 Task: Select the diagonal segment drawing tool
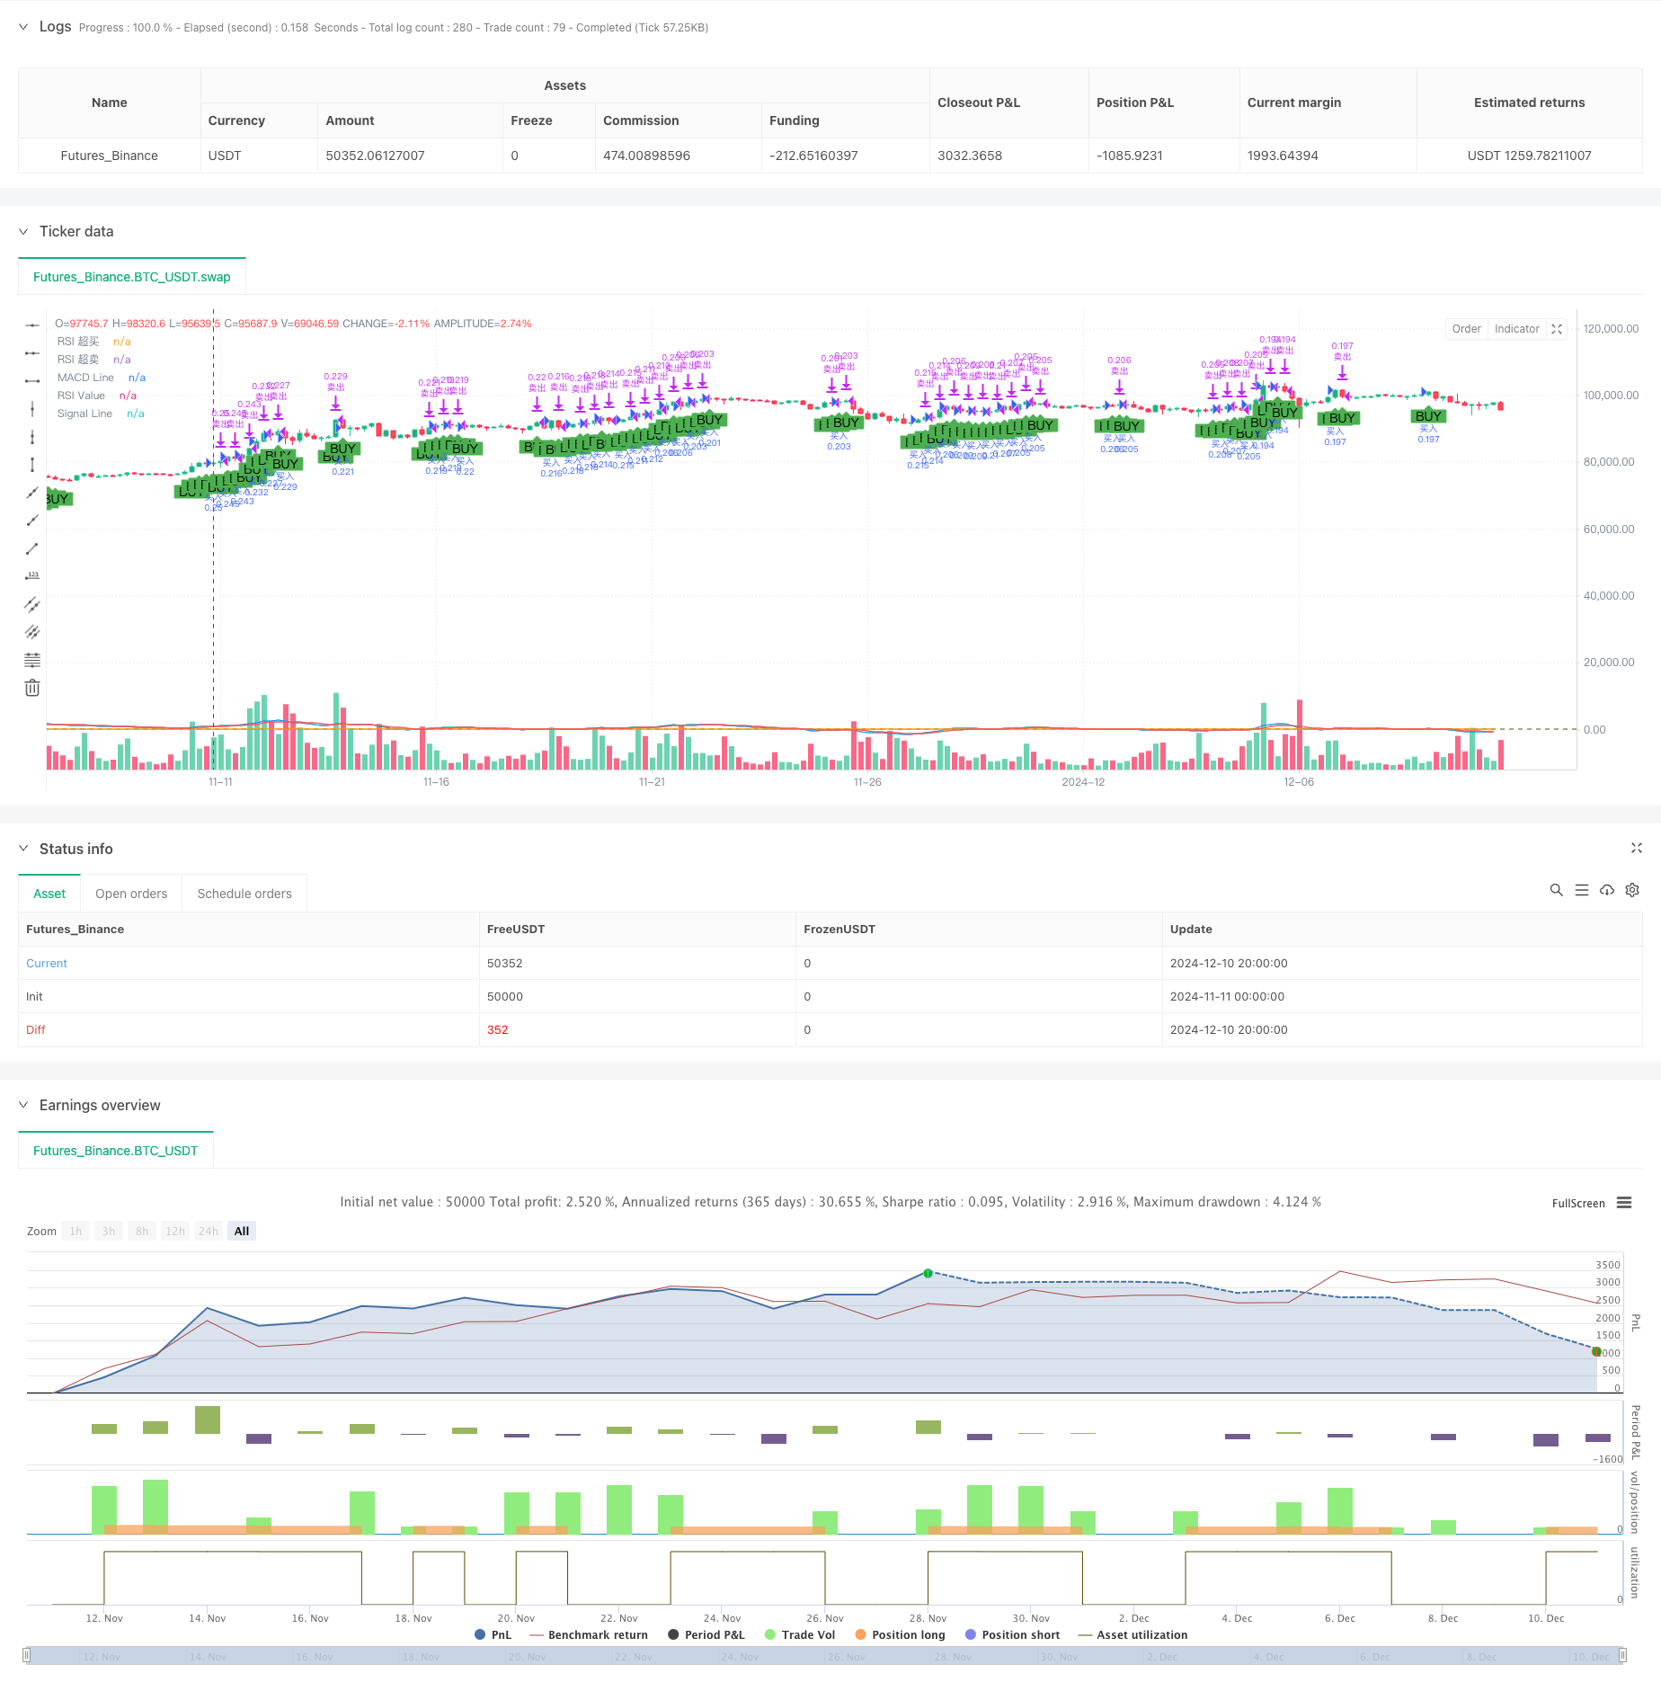point(32,548)
